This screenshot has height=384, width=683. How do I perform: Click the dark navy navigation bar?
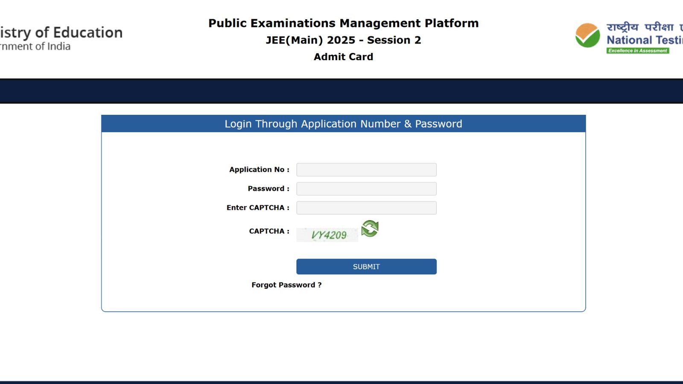pyautogui.click(x=341, y=91)
